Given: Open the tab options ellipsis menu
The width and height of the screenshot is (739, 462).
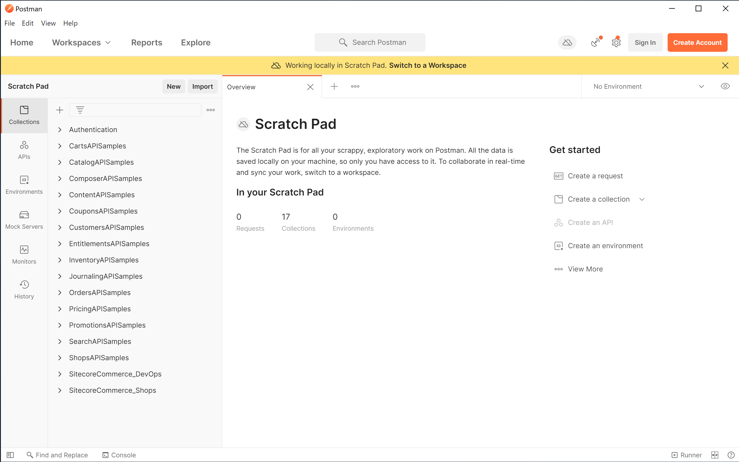Looking at the screenshot, I should (355, 86).
